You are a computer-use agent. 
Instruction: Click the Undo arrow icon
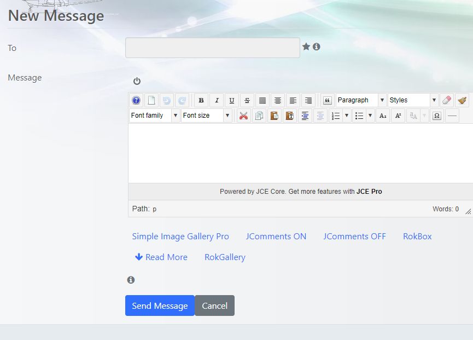(x=167, y=100)
